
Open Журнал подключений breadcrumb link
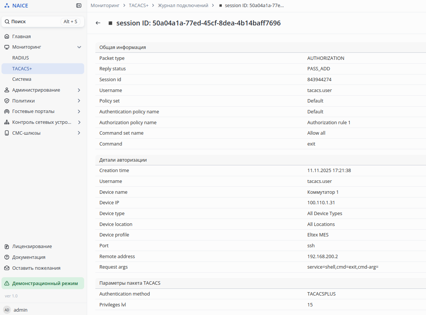point(183,6)
